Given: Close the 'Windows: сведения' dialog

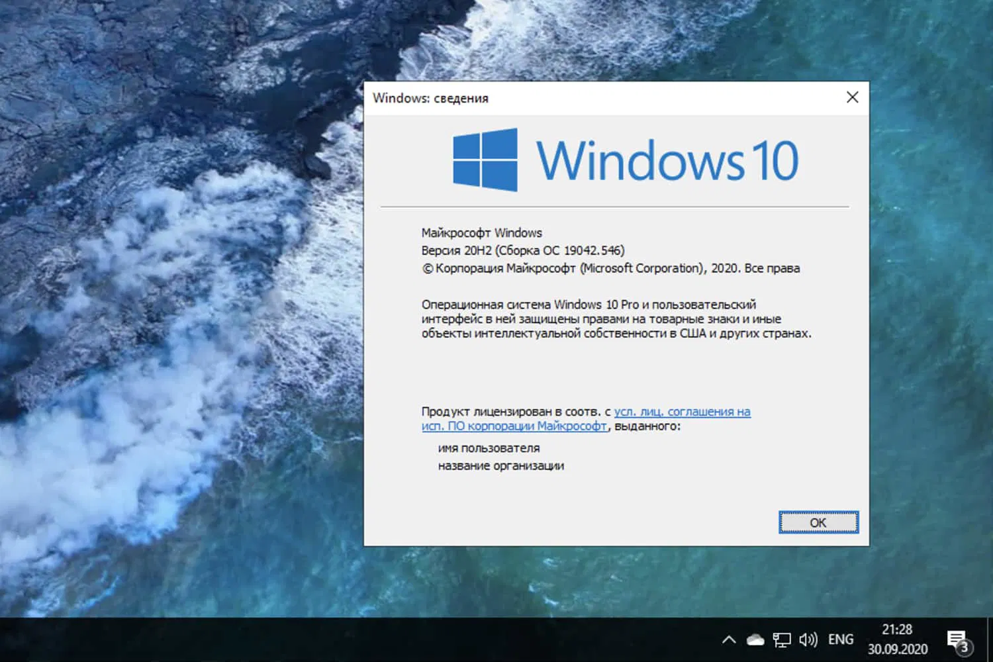Looking at the screenshot, I should click(x=852, y=97).
